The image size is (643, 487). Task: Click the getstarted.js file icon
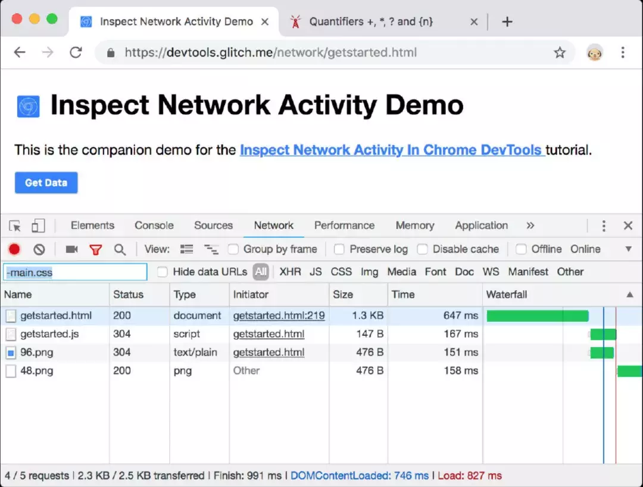[11, 334]
